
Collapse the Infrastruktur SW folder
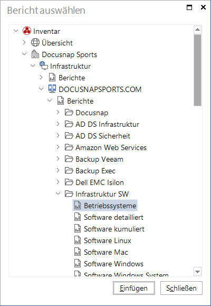[x=58, y=193]
